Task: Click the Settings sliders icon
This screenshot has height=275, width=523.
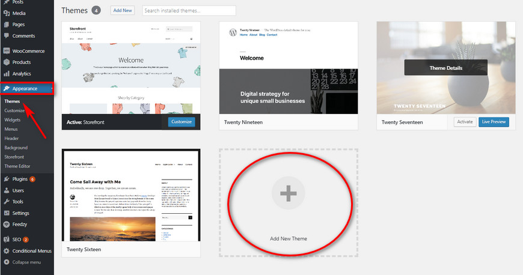Action: coord(7,213)
